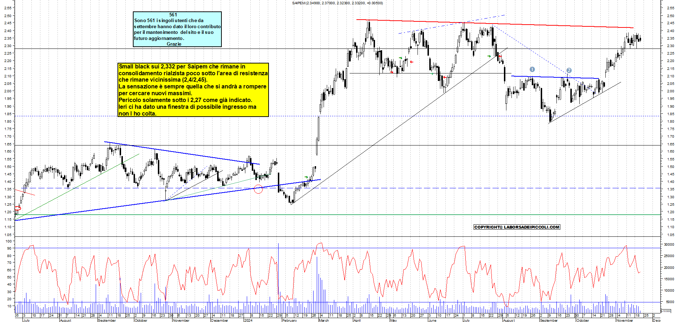The width and height of the screenshot is (675, 322).
Task: Click the yellow 'Small black sui 2,332' commentary box
Action: pyautogui.click(x=193, y=90)
